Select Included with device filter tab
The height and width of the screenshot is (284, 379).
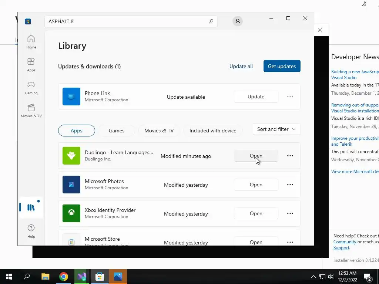(x=213, y=131)
